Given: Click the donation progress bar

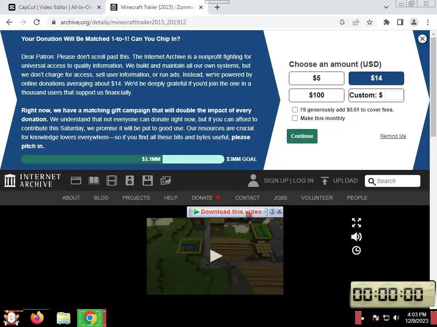Looking at the screenshot, I should pyautogui.click(x=122, y=159).
